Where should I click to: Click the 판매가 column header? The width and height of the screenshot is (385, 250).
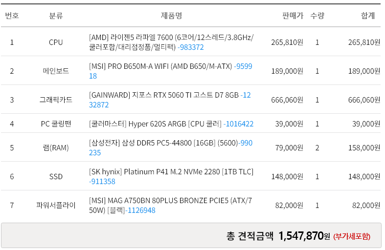pyautogui.click(x=293, y=16)
